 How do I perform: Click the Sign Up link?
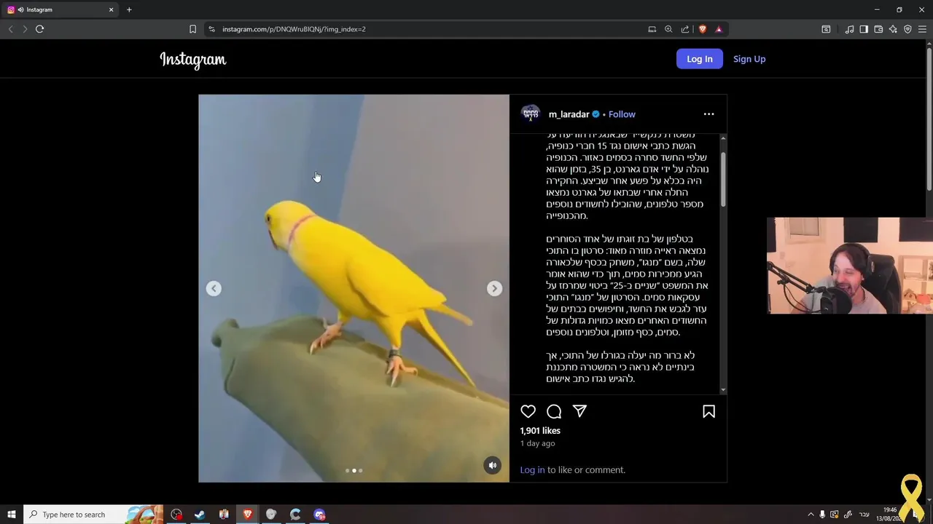point(749,59)
